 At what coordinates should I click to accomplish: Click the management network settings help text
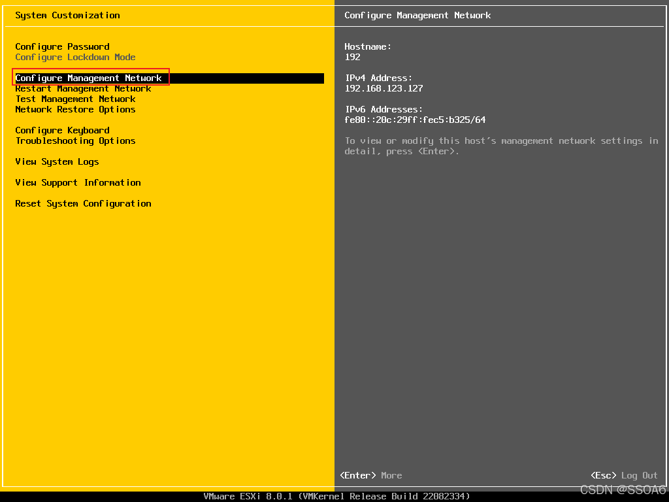pyautogui.click(x=501, y=146)
